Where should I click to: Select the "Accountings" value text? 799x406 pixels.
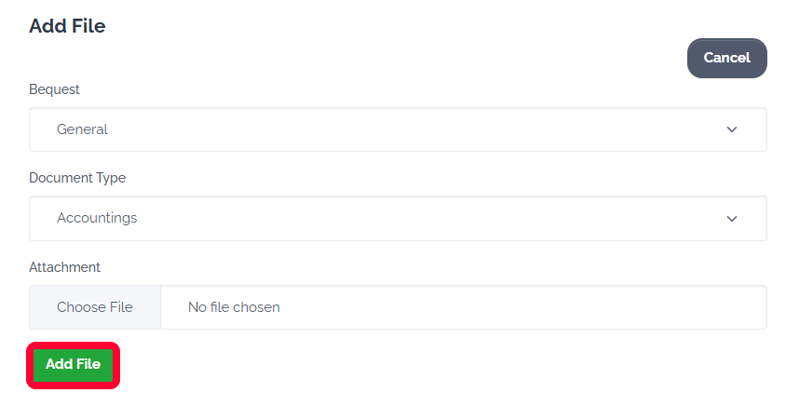pyautogui.click(x=97, y=218)
